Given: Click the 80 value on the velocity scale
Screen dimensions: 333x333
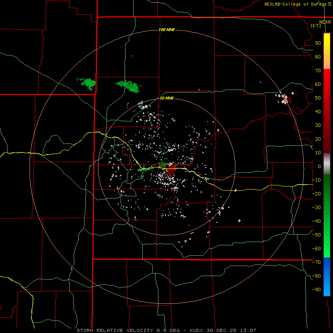Looking at the screenshot, I should [x=318, y=57].
